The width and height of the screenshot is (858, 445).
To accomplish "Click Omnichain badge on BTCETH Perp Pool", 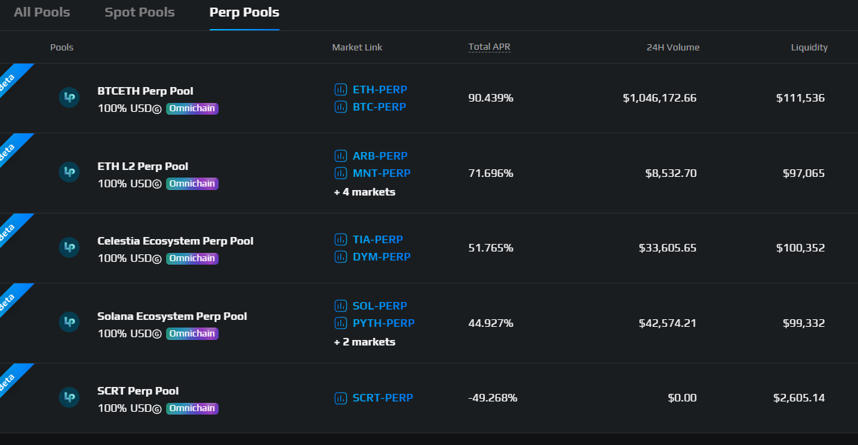I will [192, 108].
